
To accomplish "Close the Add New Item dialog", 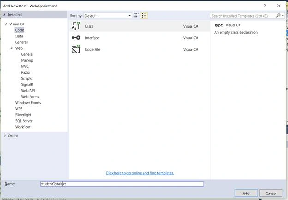I will [279, 6].
